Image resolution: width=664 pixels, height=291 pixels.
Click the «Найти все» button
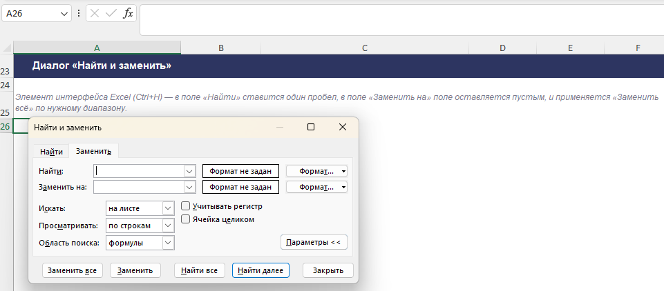200,270
